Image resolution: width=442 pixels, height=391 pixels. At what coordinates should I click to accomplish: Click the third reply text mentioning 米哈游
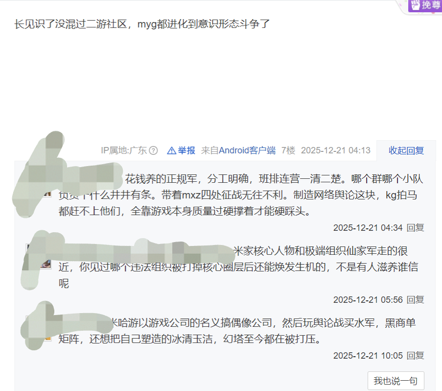pos(237,331)
